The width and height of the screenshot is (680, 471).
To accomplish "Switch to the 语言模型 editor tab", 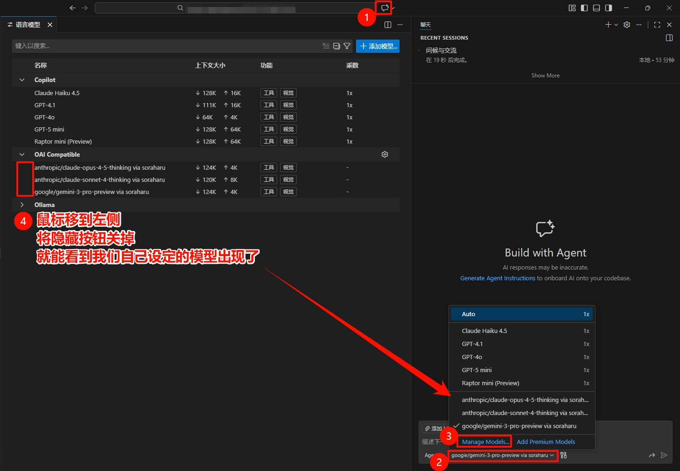I will (x=28, y=25).
